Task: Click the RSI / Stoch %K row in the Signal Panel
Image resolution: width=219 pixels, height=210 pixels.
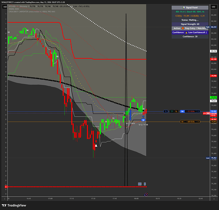Action: click(x=190, y=12)
